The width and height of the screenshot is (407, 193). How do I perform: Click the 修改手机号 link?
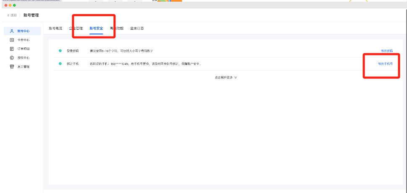coord(385,63)
